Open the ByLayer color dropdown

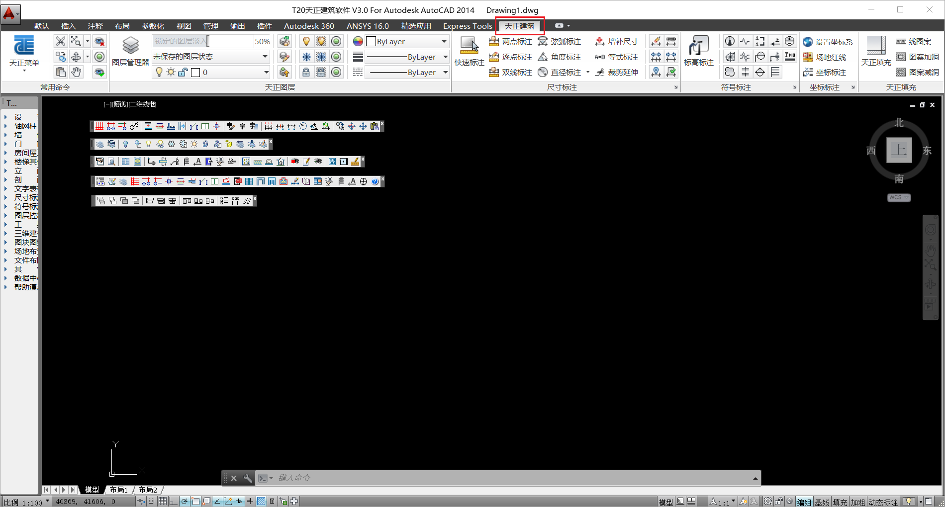407,42
